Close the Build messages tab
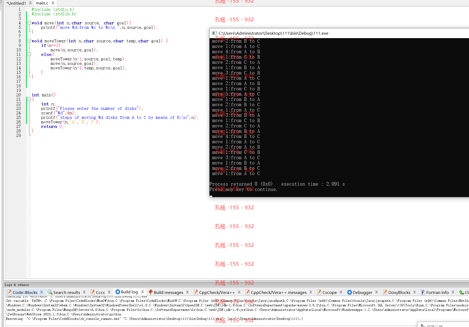 click(x=188, y=292)
